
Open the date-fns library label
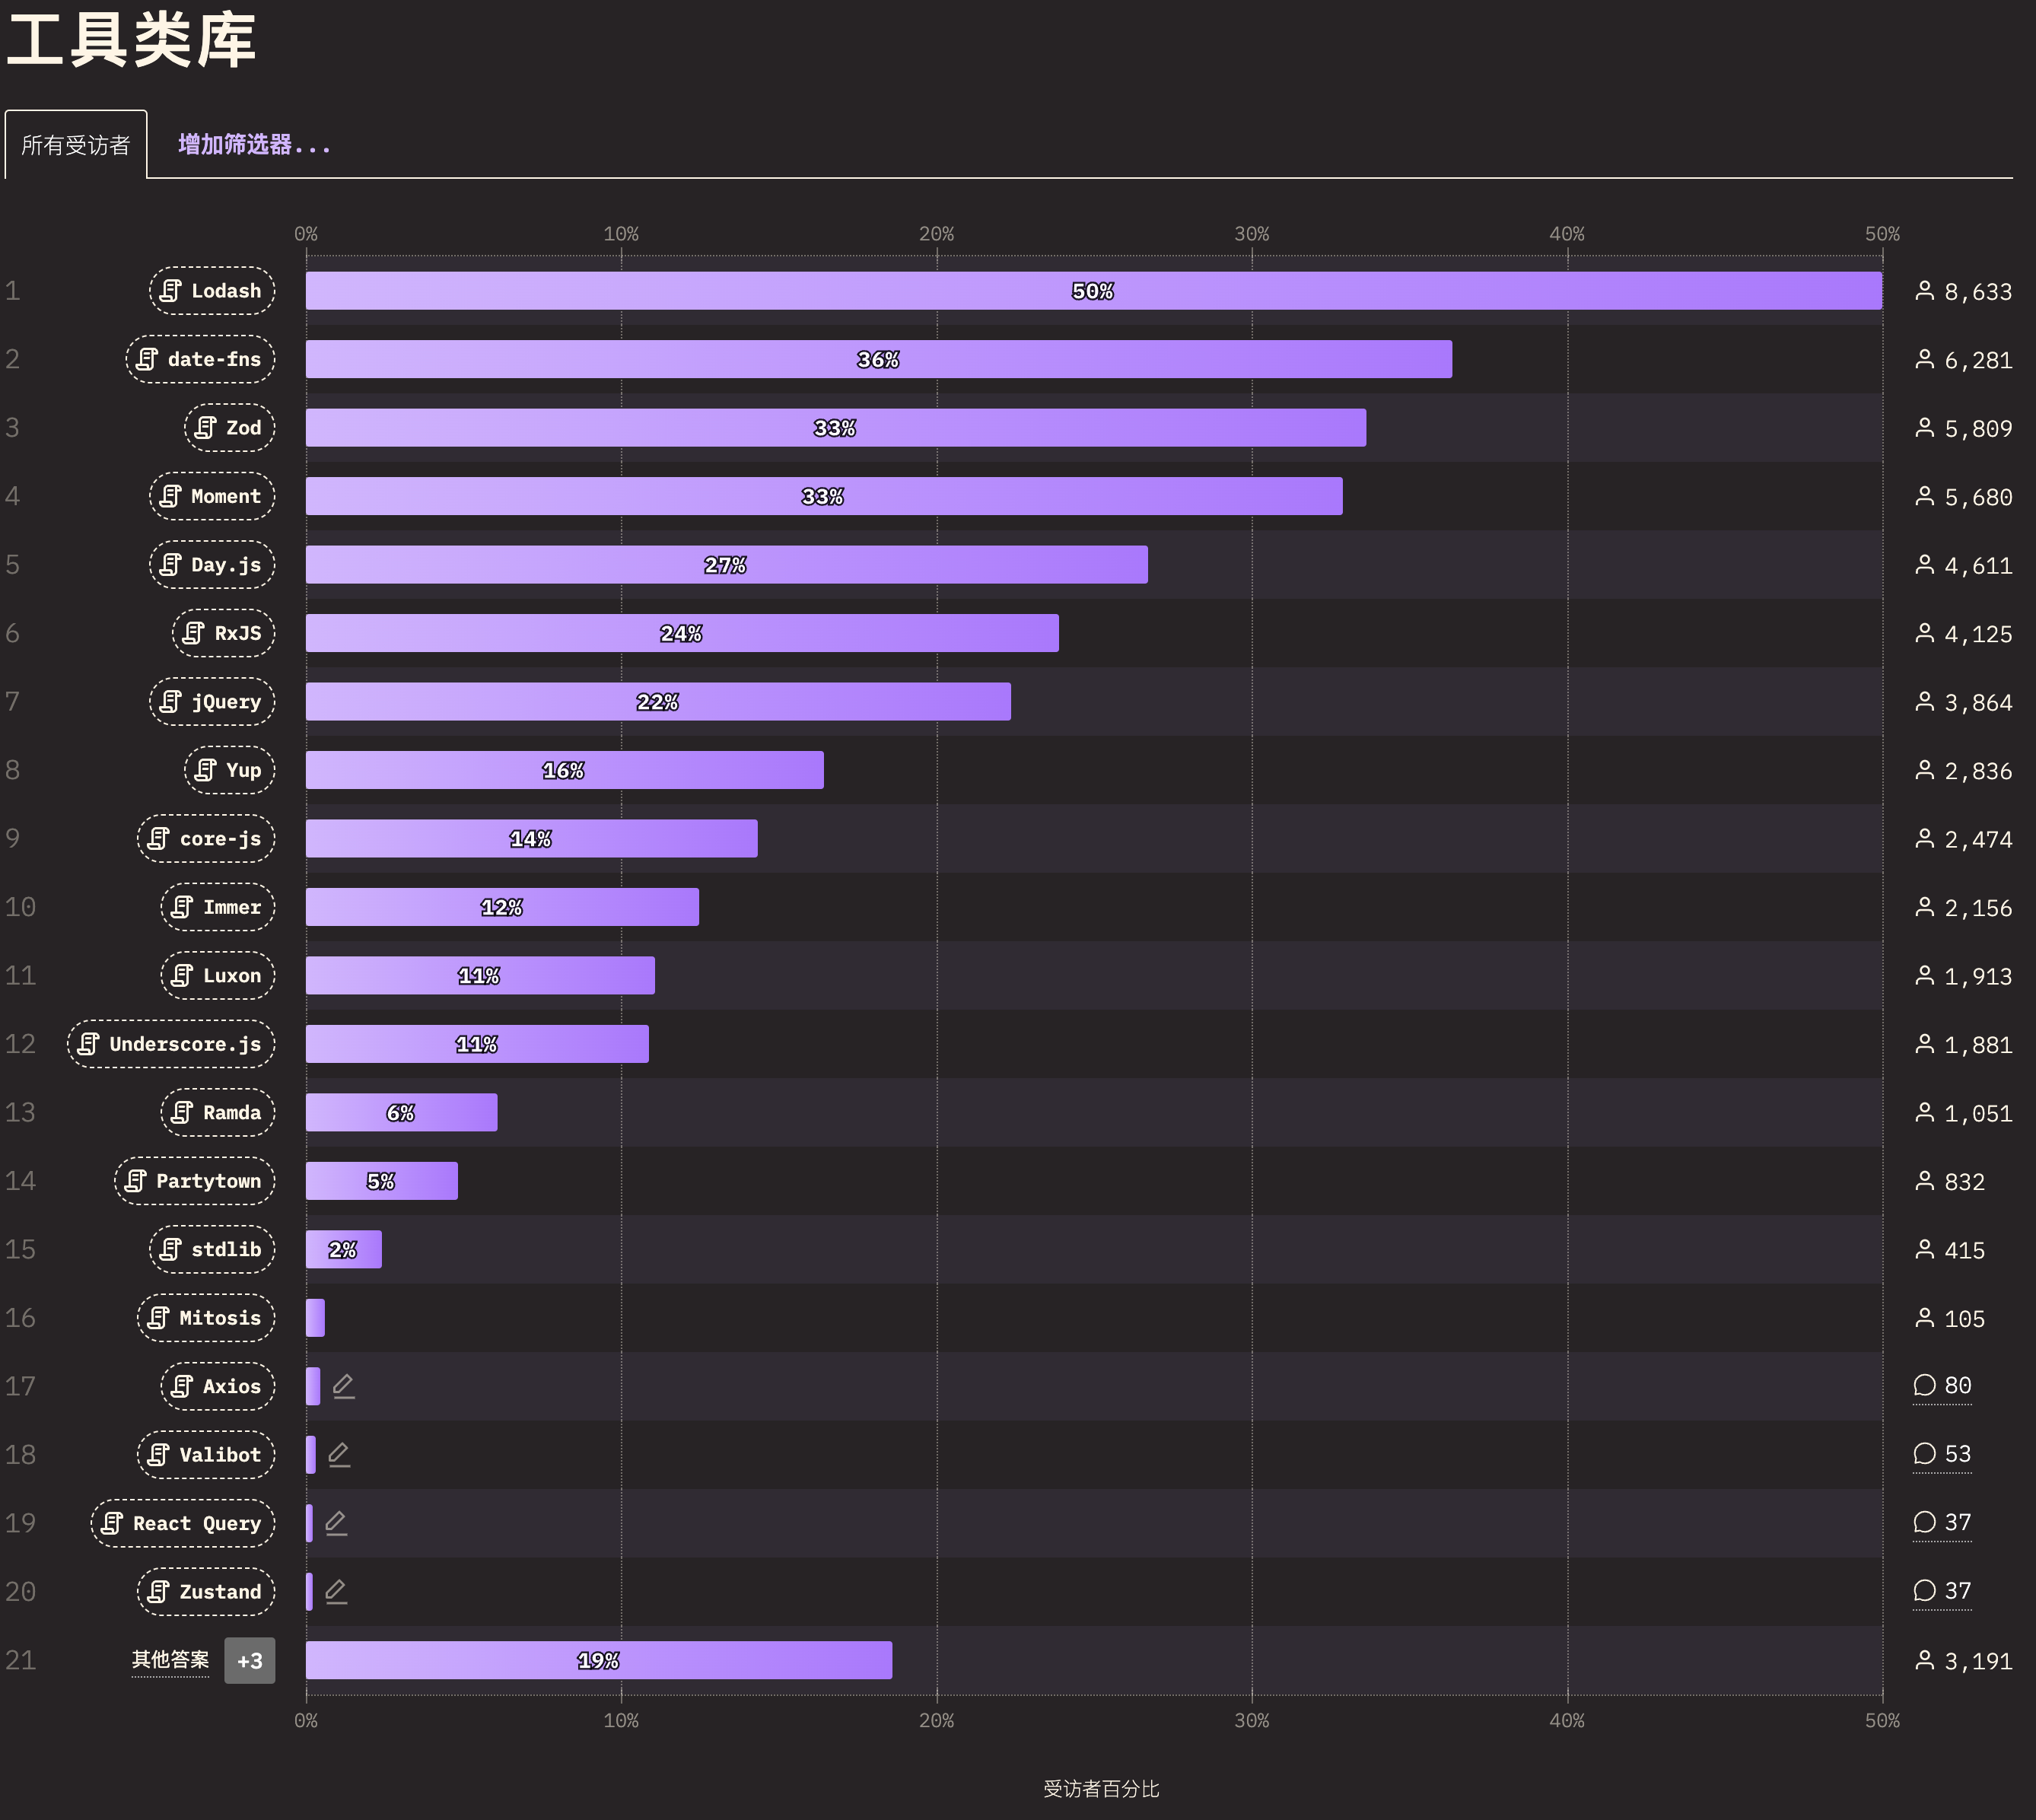click(200, 359)
